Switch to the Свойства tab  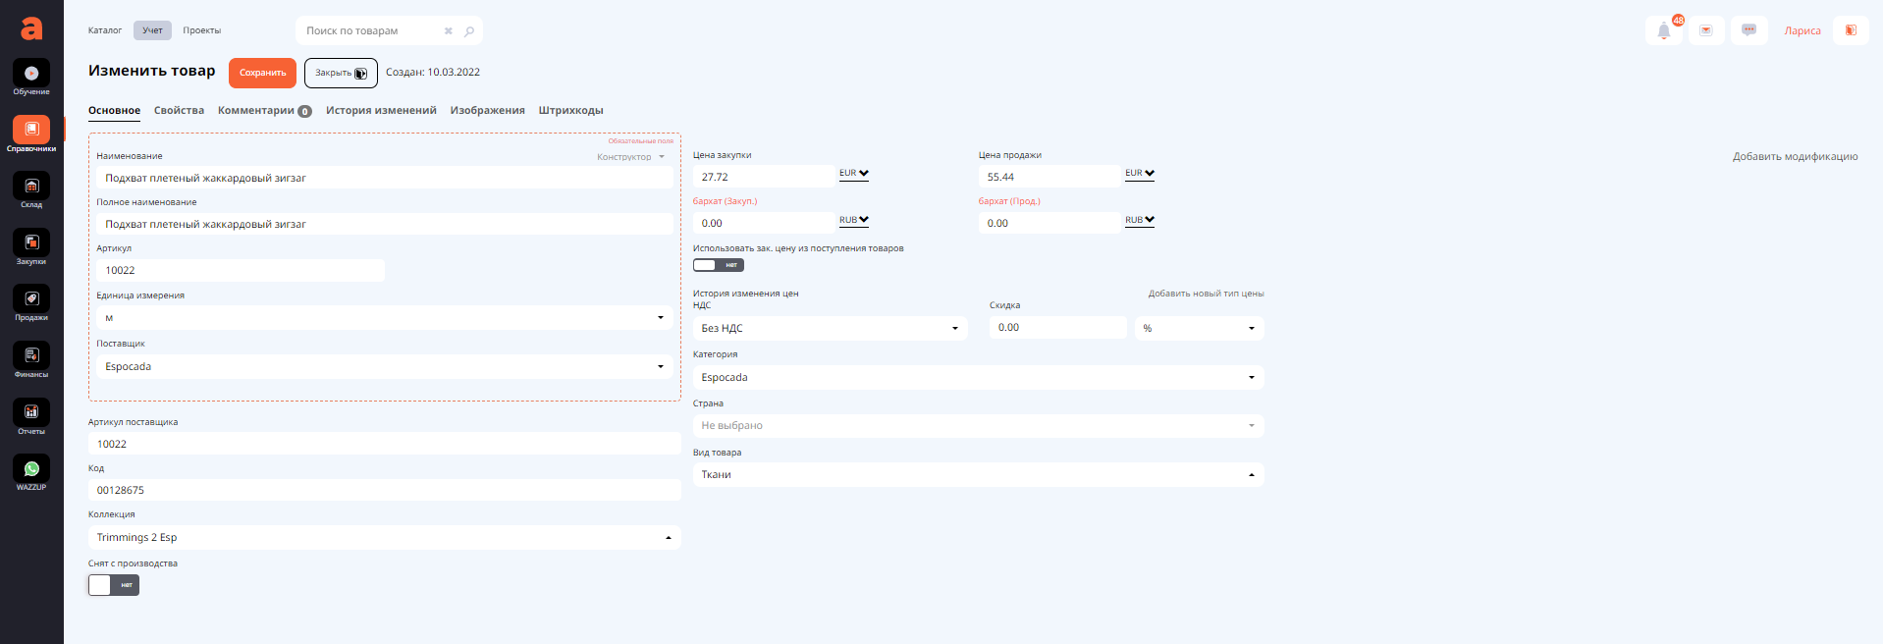pyautogui.click(x=179, y=111)
